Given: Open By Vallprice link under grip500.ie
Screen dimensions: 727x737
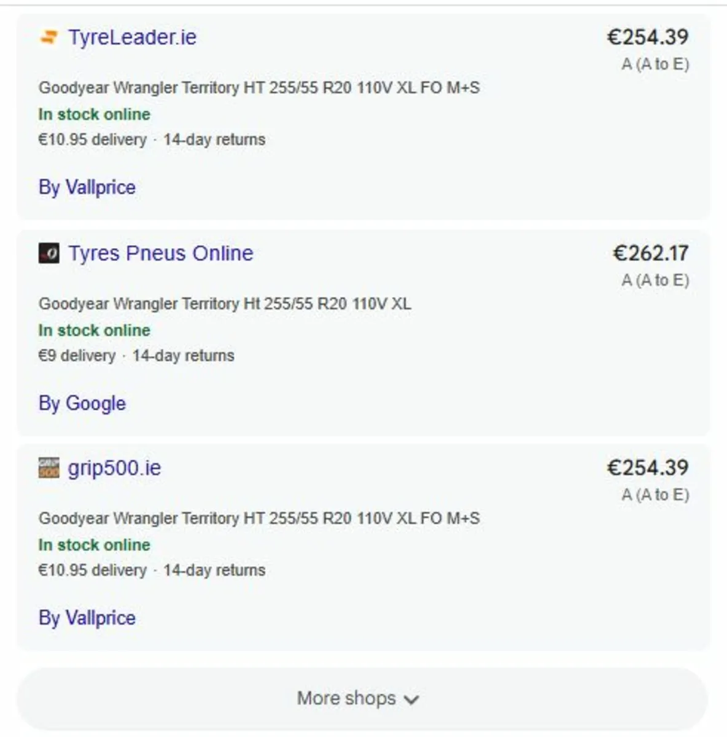Looking at the screenshot, I should tap(87, 618).
